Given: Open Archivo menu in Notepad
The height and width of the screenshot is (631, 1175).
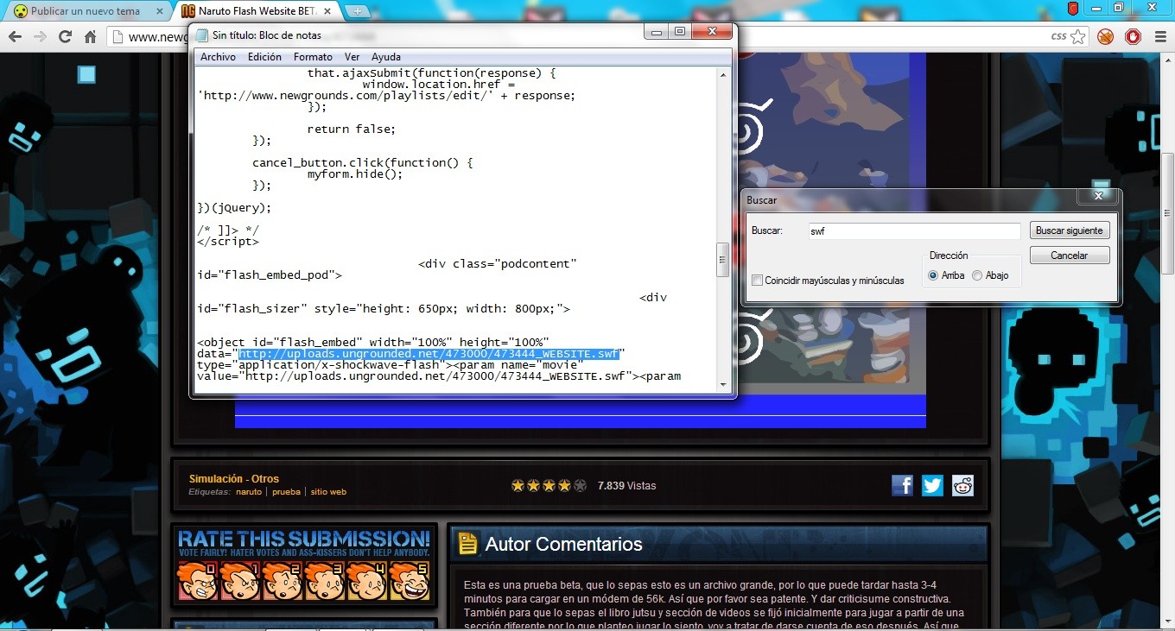Looking at the screenshot, I should (218, 57).
